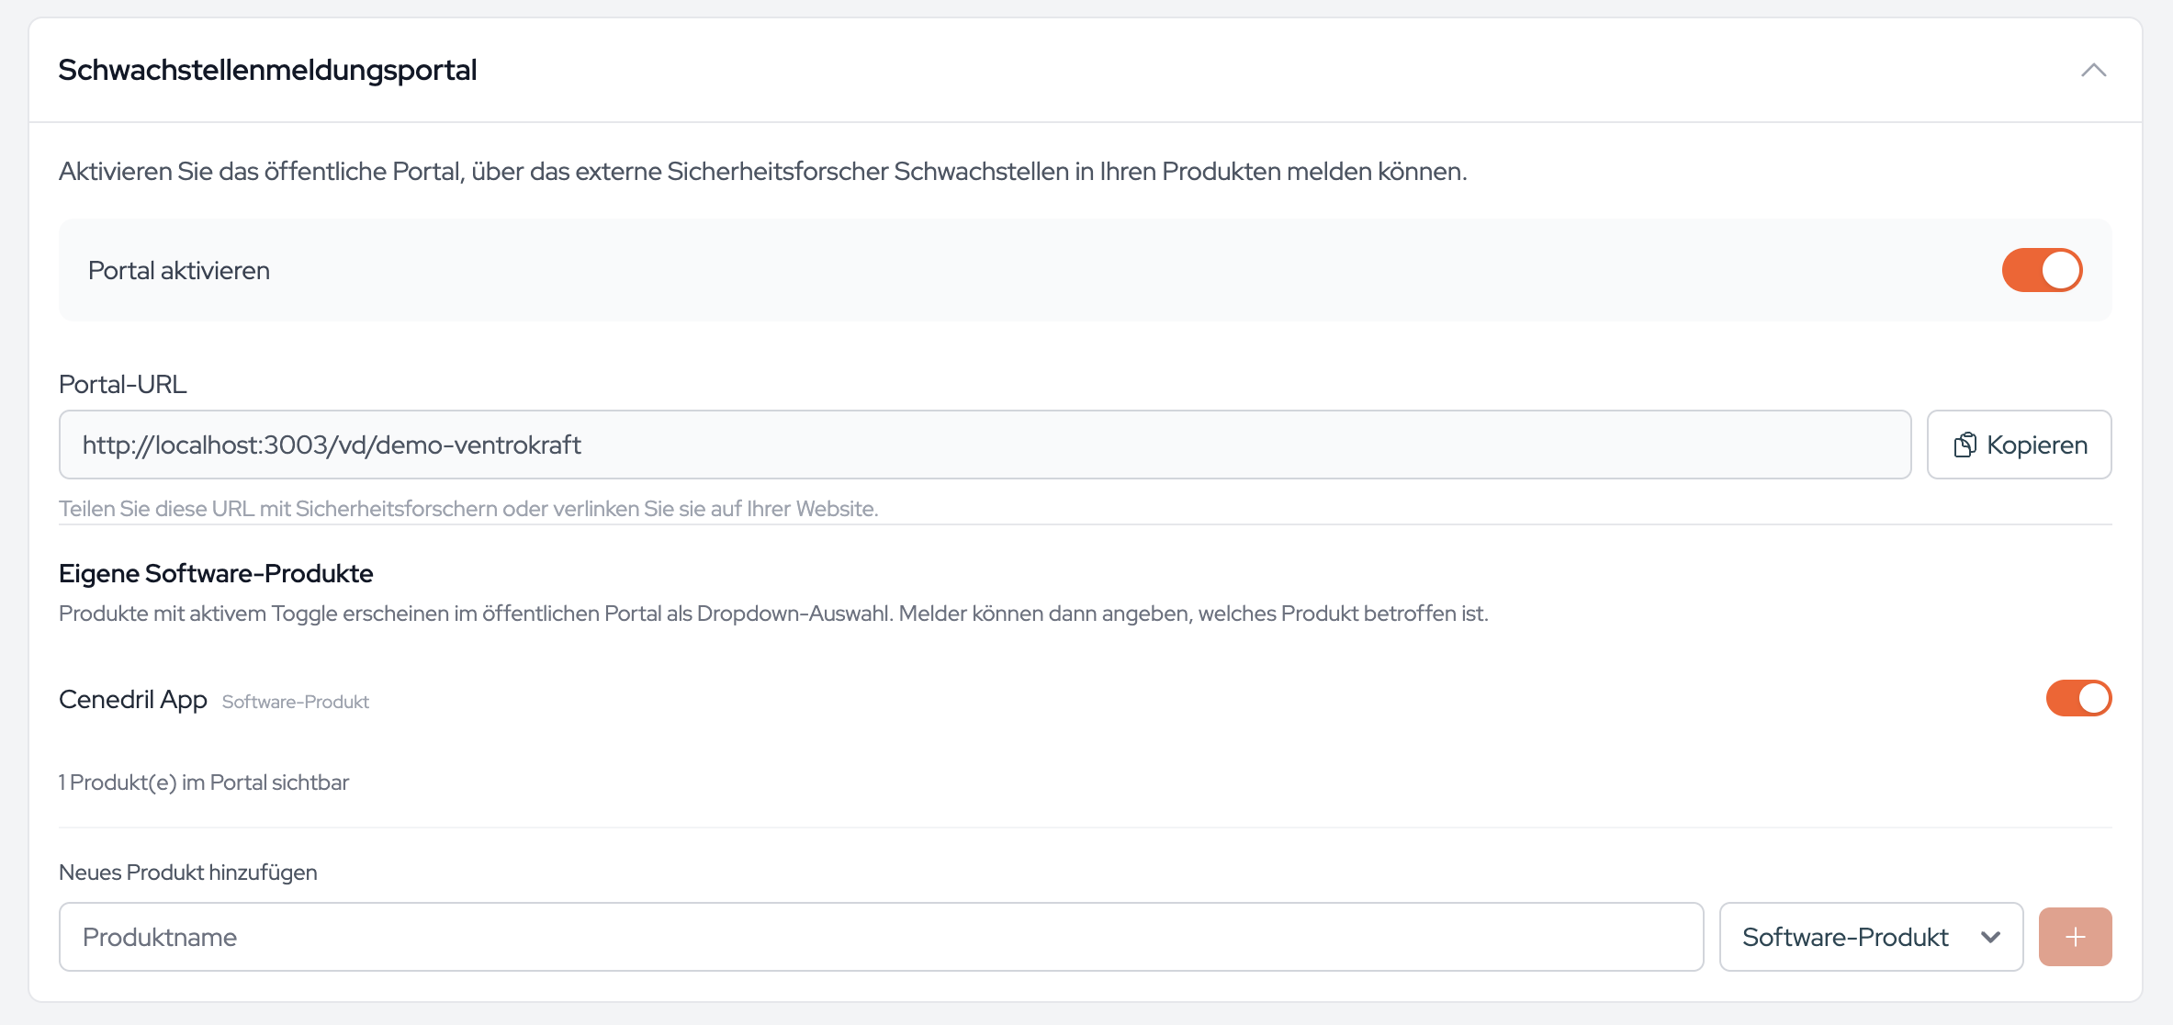The height and width of the screenshot is (1025, 2173).
Task: Click the Neues Produkt hinzufügen label
Action: [x=188, y=873]
